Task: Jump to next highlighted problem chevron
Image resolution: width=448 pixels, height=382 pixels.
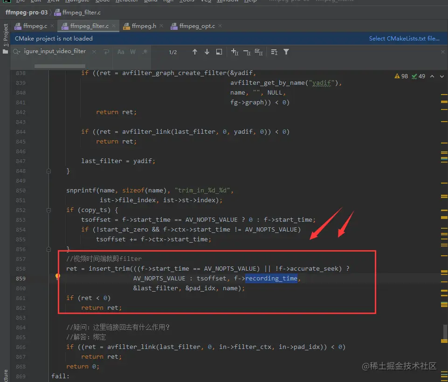Action: [x=442, y=76]
